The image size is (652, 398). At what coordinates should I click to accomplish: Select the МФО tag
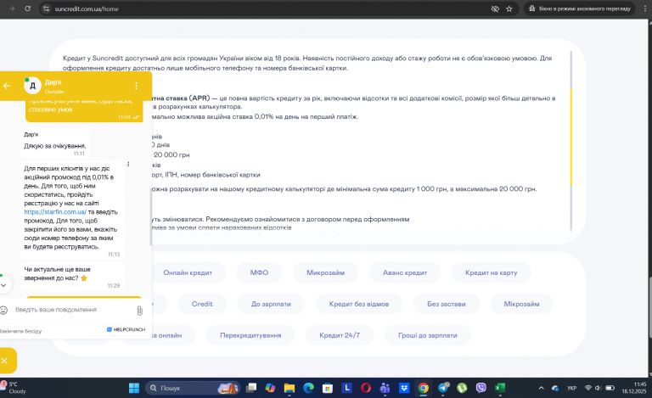click(x=259, y=272)
